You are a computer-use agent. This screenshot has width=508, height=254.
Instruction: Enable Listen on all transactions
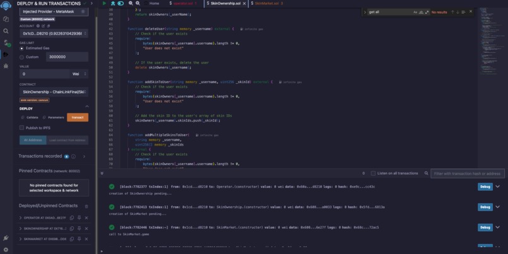point(373,173)
